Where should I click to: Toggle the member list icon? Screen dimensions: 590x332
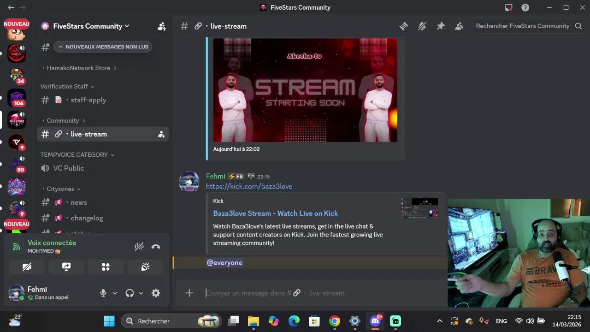[459, 26]
